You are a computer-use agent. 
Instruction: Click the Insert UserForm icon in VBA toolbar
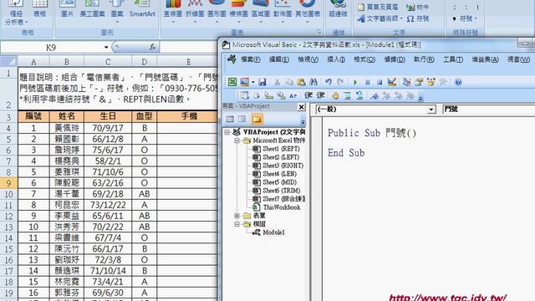tap(245, 82)
